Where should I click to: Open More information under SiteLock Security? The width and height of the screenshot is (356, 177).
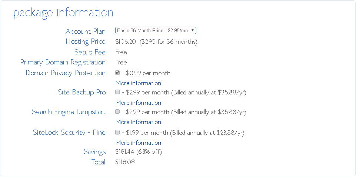138,143
